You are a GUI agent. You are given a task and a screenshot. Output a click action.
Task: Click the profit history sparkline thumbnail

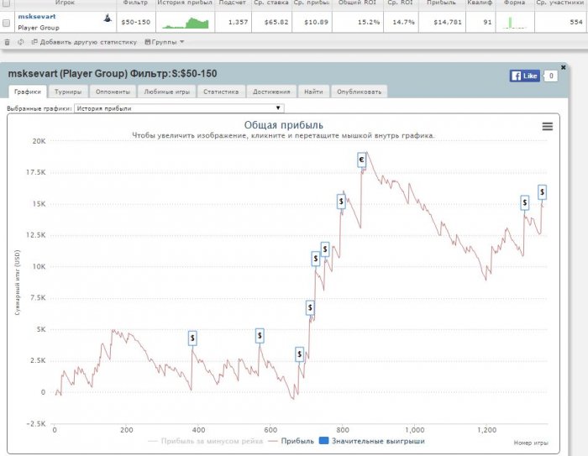[x=186, y=22]
